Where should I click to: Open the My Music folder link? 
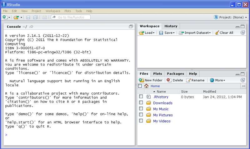[161, 109]
